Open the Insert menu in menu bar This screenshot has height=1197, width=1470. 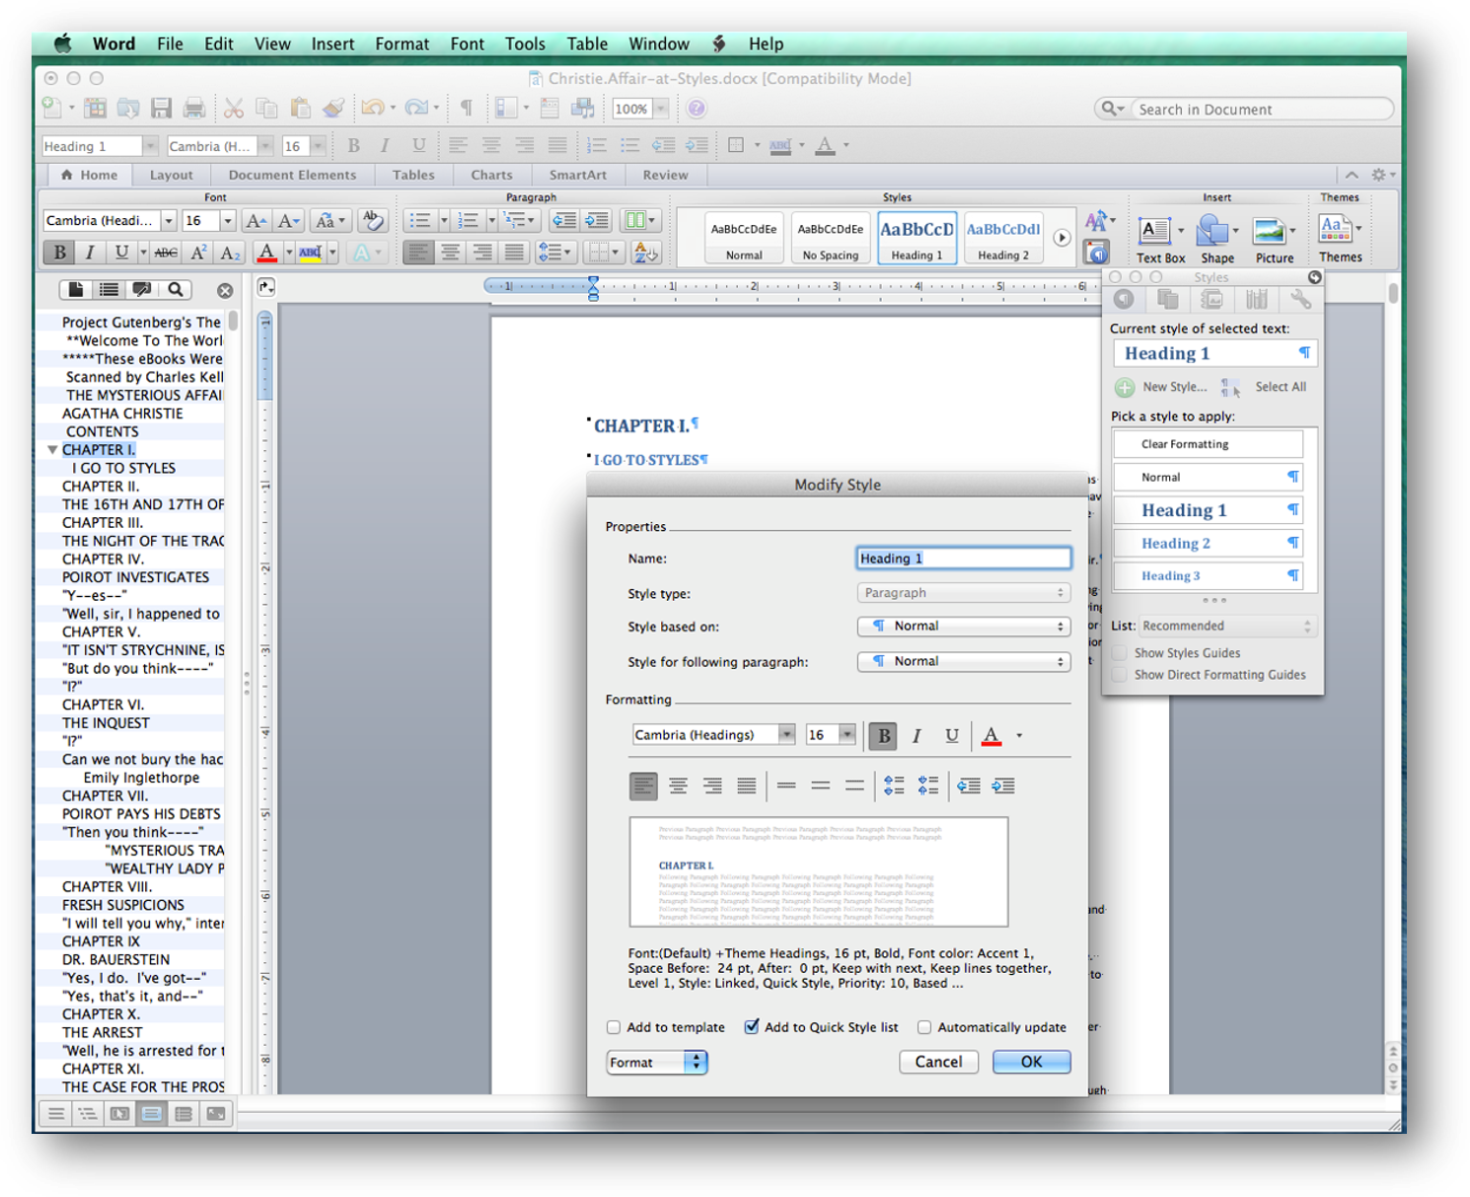[332, 44]
